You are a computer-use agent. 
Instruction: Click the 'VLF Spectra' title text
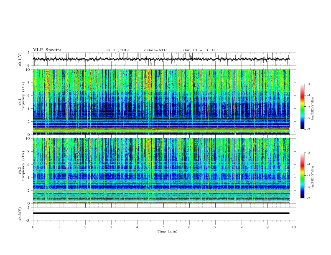(x=47, y=50)
